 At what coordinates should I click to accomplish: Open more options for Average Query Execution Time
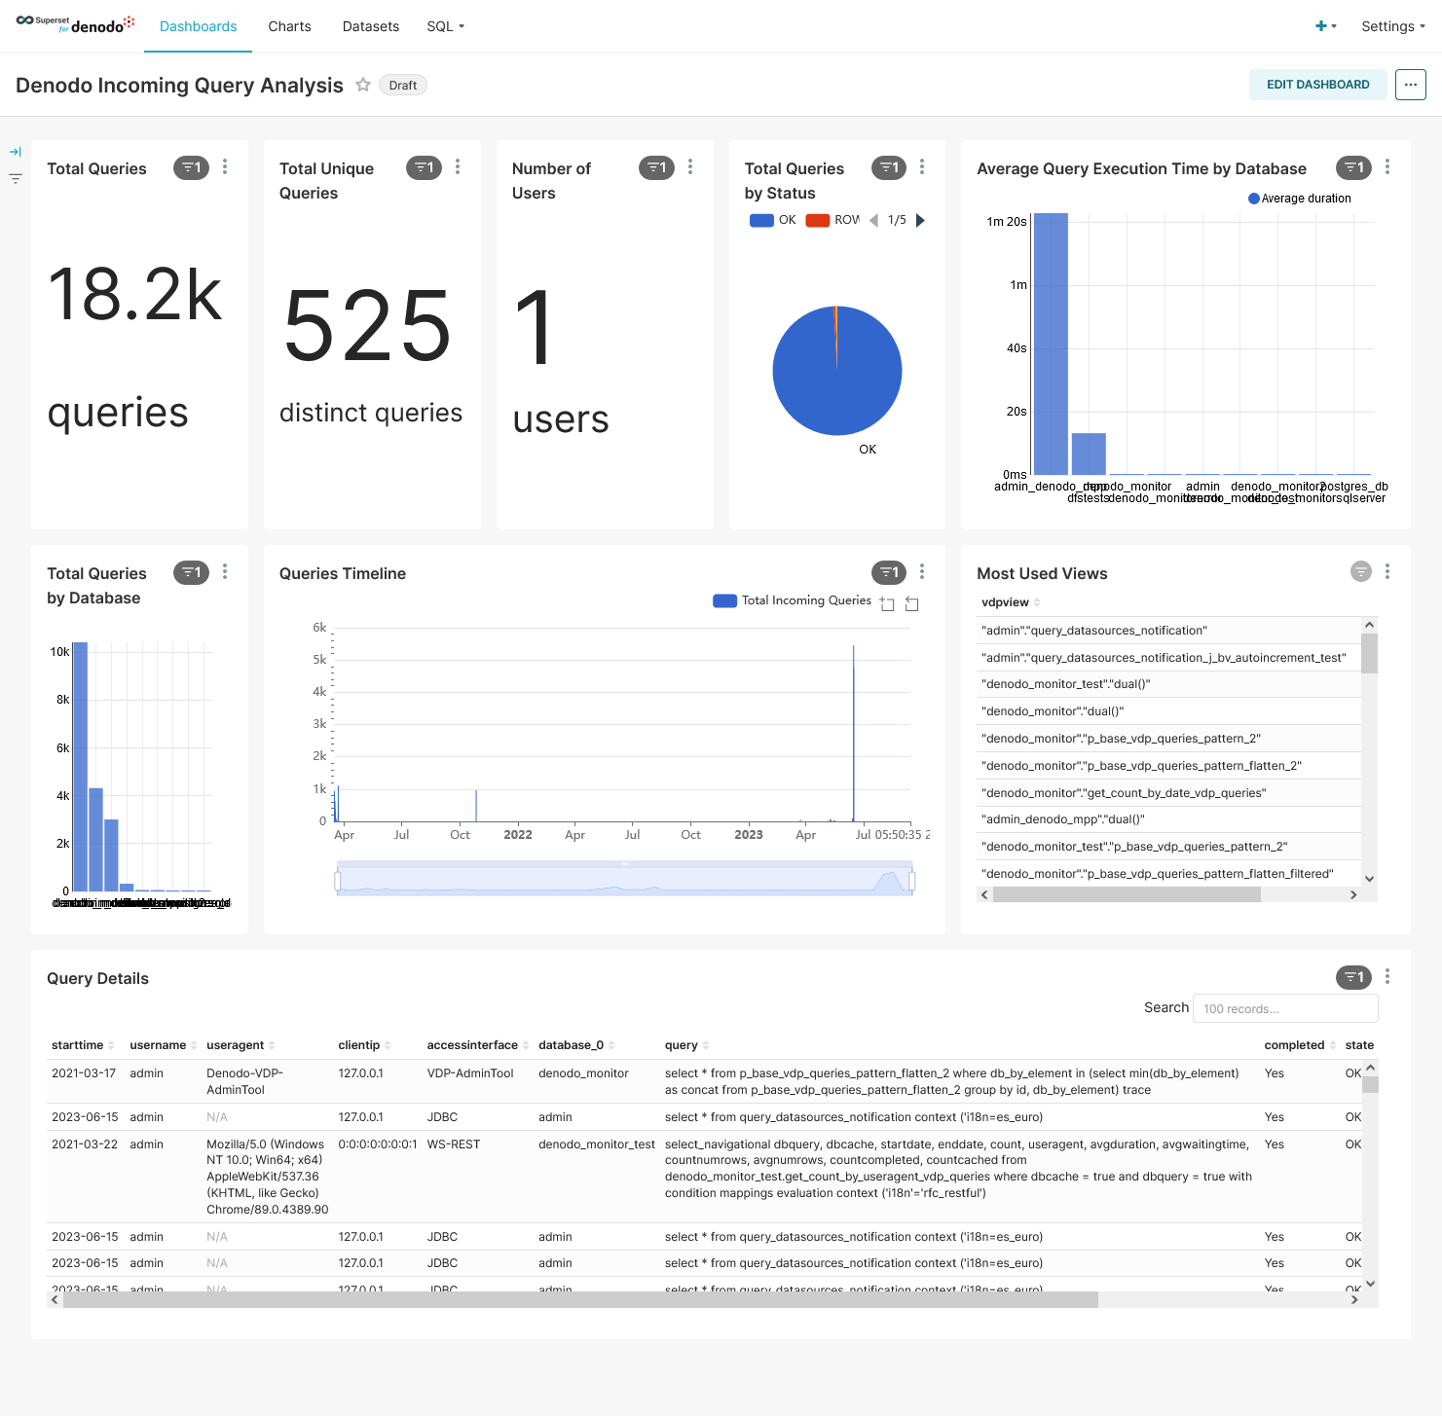1387,167
